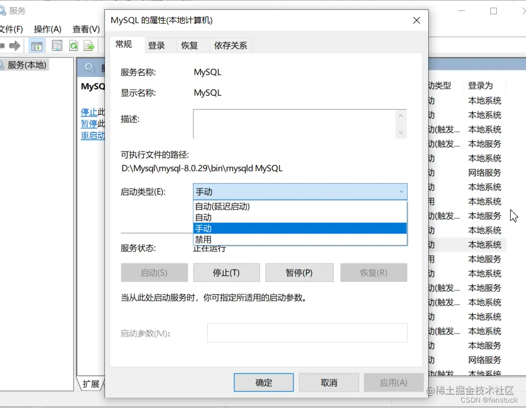This screenshot has width=526, height=408.
Task: Open the Properties toolbar icon
Action: [x=57, y=46]
